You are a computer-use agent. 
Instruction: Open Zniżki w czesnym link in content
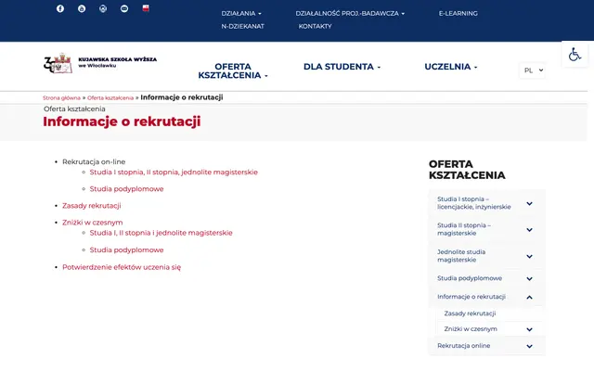click(x=93, y=223)
